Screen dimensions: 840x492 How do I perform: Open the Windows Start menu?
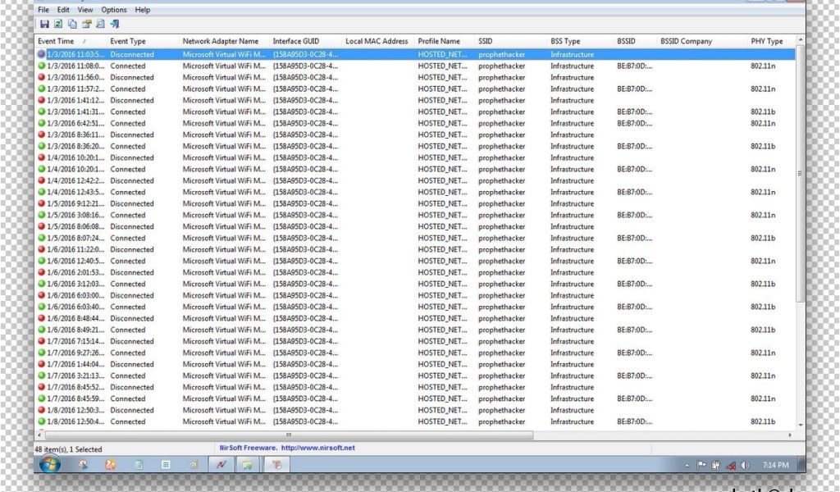(x=49, y=464)
